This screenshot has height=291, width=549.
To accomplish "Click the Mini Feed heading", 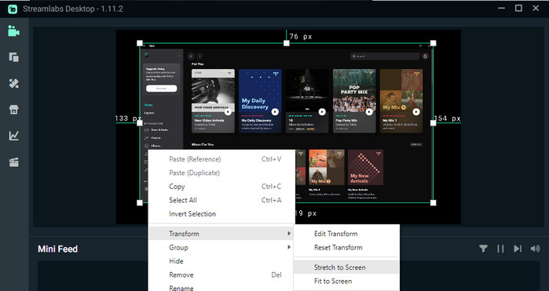I will (58, 249).
